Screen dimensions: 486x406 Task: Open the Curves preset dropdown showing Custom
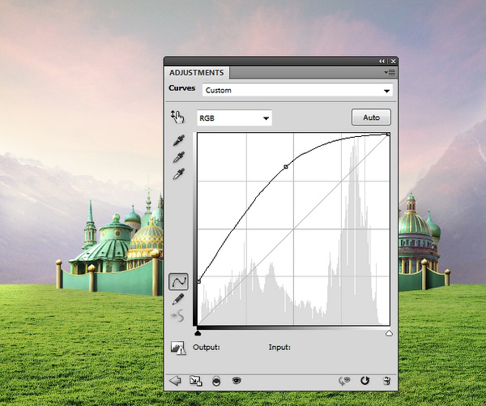pyautogui.click(x=296, y=91)
